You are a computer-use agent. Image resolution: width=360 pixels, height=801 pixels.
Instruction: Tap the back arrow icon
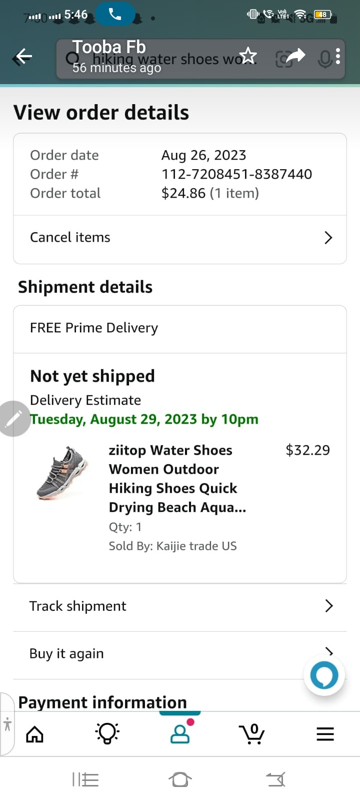[23, 57]
